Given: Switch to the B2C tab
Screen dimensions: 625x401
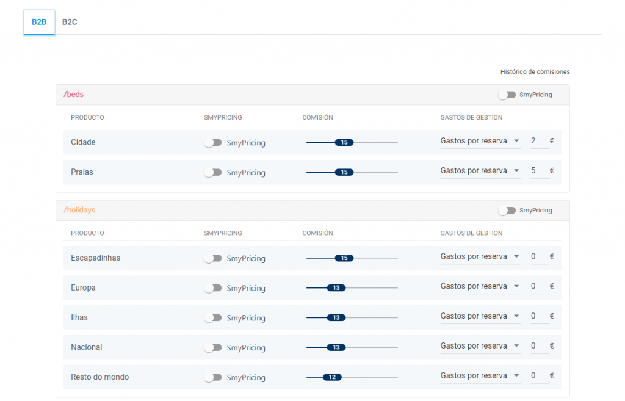Looking at the screenshot, I should [x=70, y=22].
